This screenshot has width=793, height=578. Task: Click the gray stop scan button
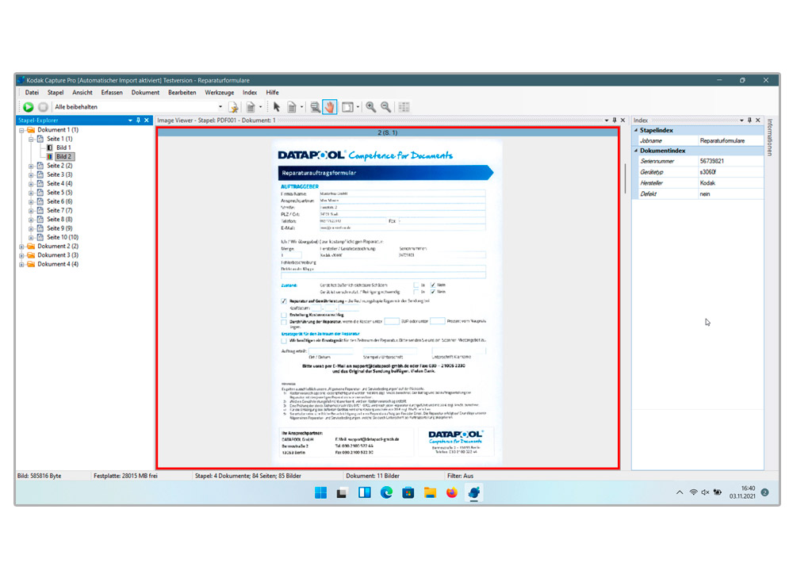click(43, 107)
